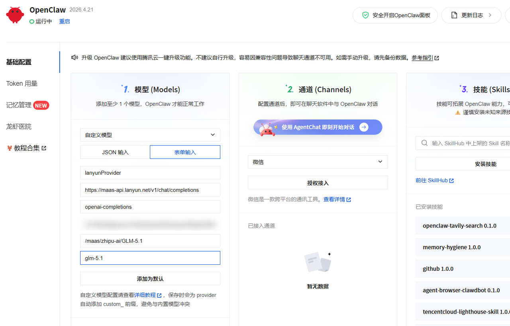The image size is (510, 326).
Task: Click the 添加为默认 button
Action: [x=150, y=279]
